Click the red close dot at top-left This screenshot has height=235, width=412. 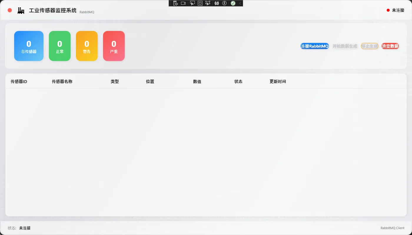pyautogui.click(x=10, y=10)
